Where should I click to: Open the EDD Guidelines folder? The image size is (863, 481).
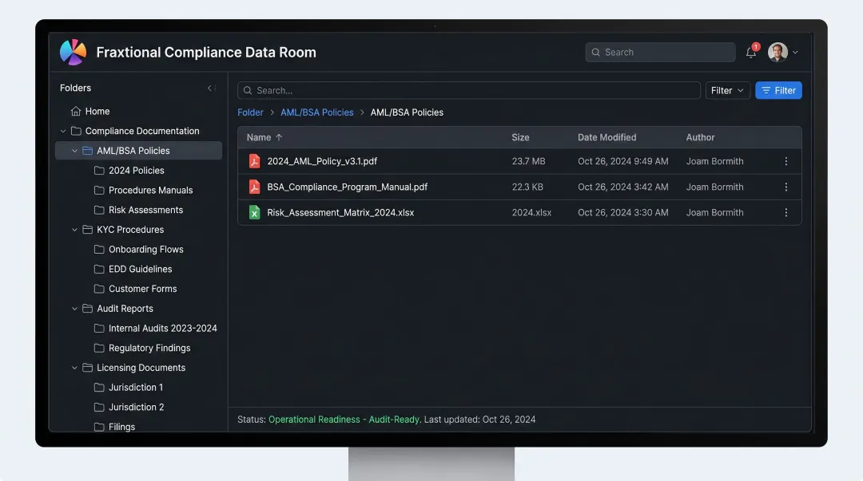pyautogui.click(x=140, y=270)
